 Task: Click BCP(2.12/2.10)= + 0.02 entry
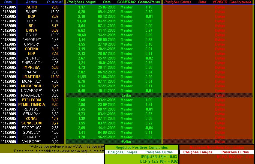[x=158, y=161]
